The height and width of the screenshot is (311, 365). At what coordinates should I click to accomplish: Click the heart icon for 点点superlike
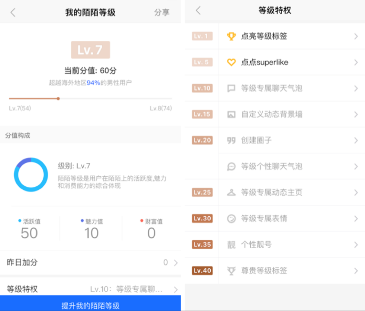click(x=231, y=62)
